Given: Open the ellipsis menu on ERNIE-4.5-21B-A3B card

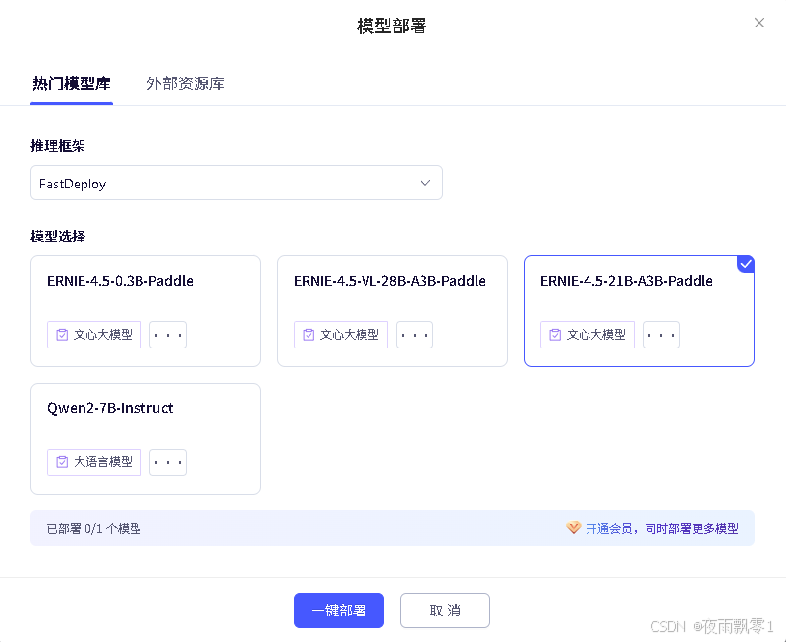Looking at the screenshot, I should click(x=661, y=335).
